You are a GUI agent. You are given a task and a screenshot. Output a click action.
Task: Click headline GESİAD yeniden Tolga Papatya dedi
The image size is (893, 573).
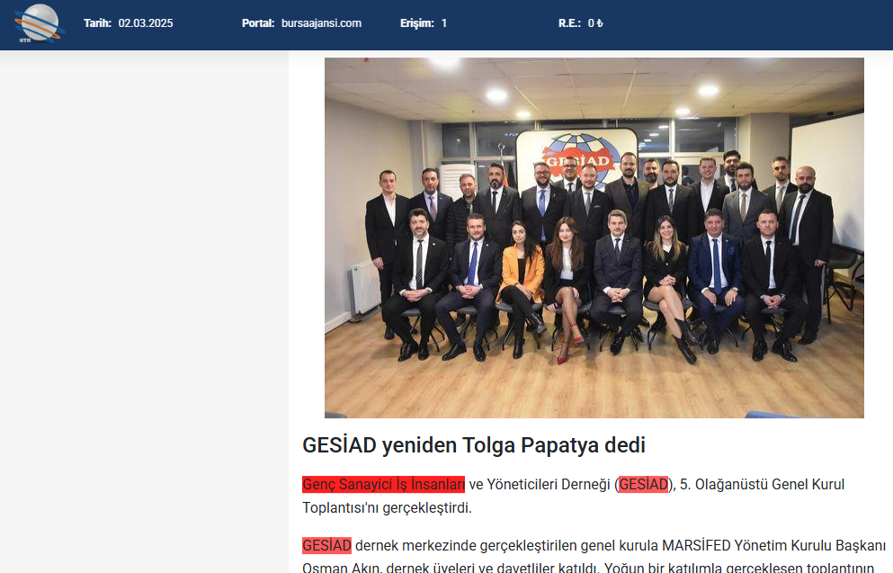click(x=474, y=445)
